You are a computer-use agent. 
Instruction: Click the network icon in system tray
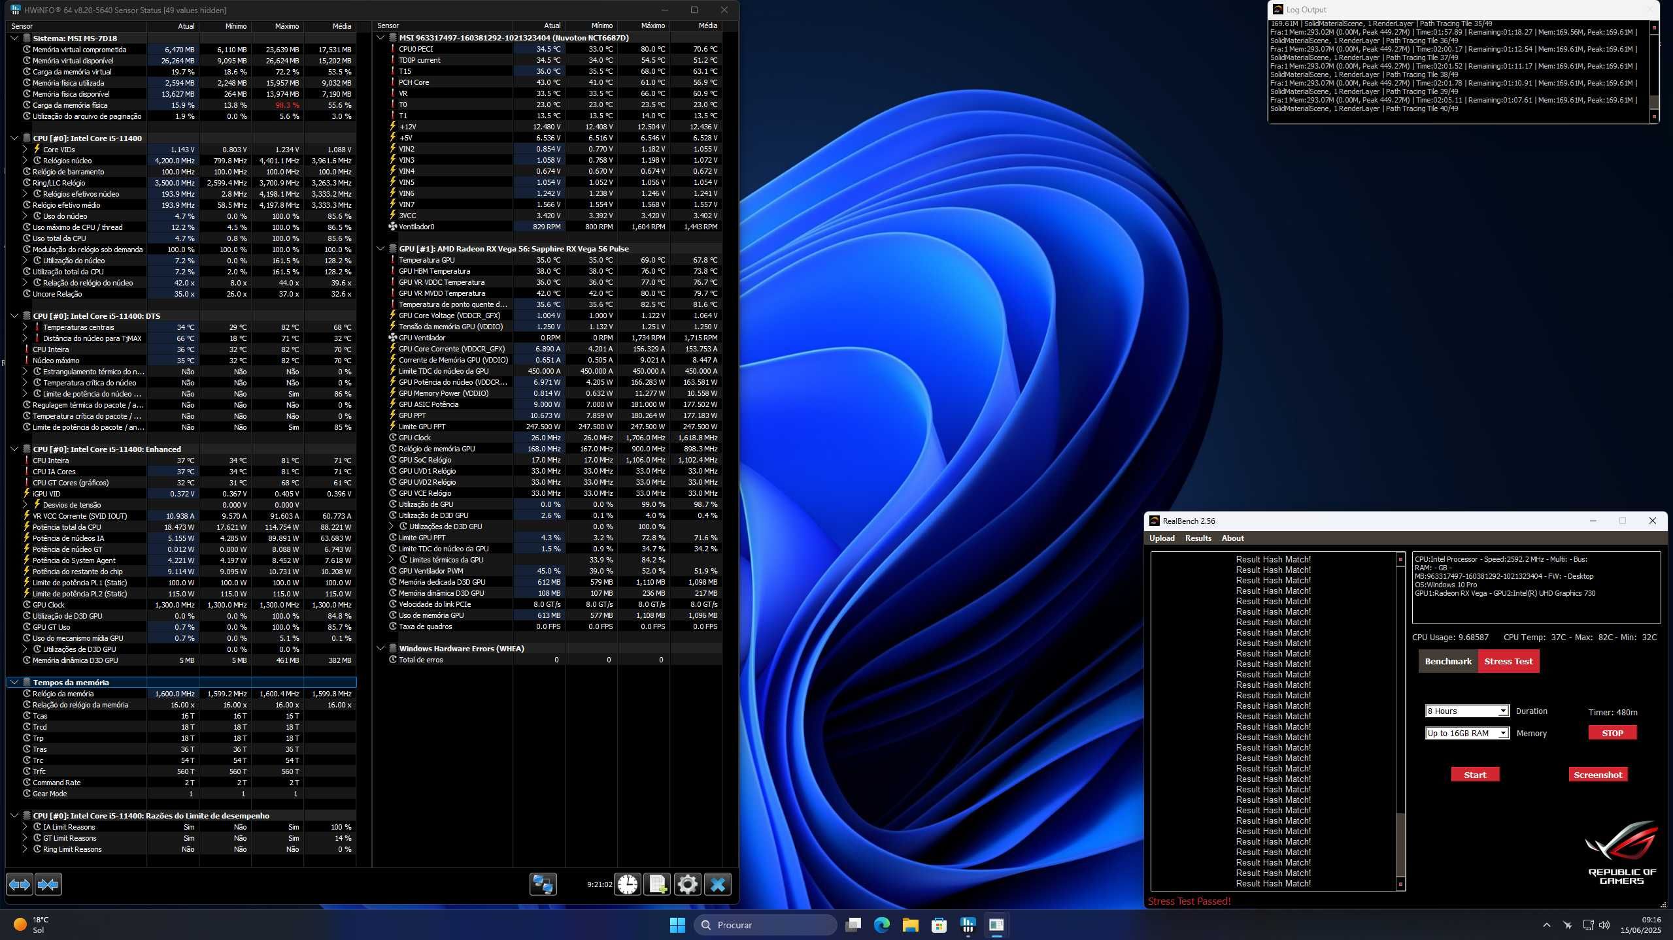coord(1587,925)
